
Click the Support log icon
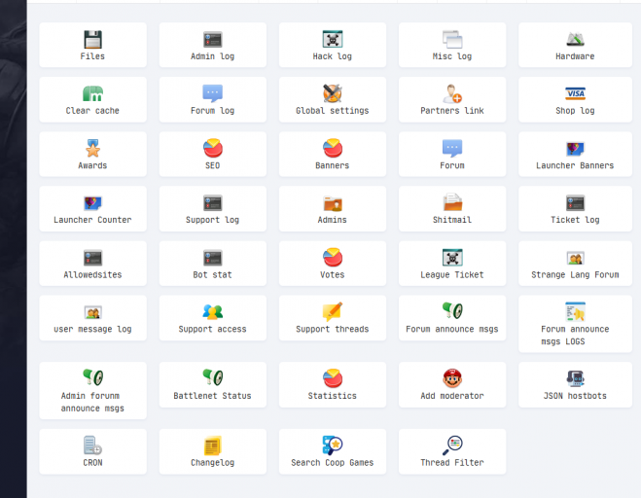(x=213, y=203)
